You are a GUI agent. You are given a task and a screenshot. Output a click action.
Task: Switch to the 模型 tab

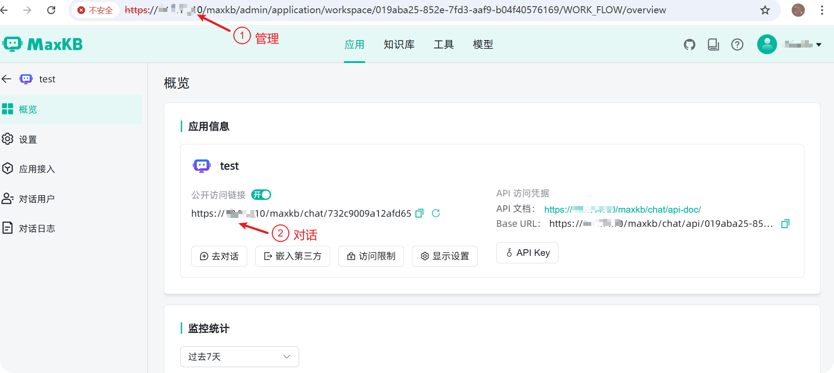pyautogui.click(x=483, y=44)
